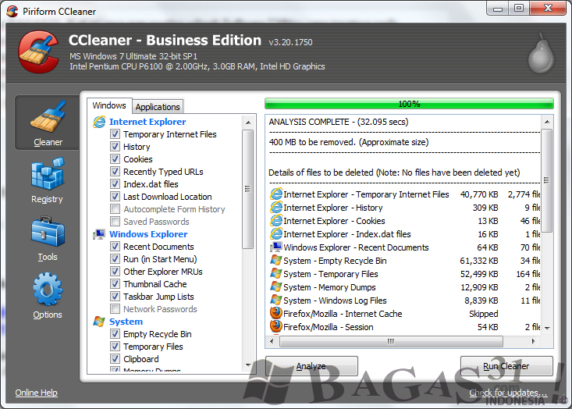Toggle Taskbar Jump Lists checkbox
Image resolution: width=572 pixels, height=409 pixels.
(115, 297)
